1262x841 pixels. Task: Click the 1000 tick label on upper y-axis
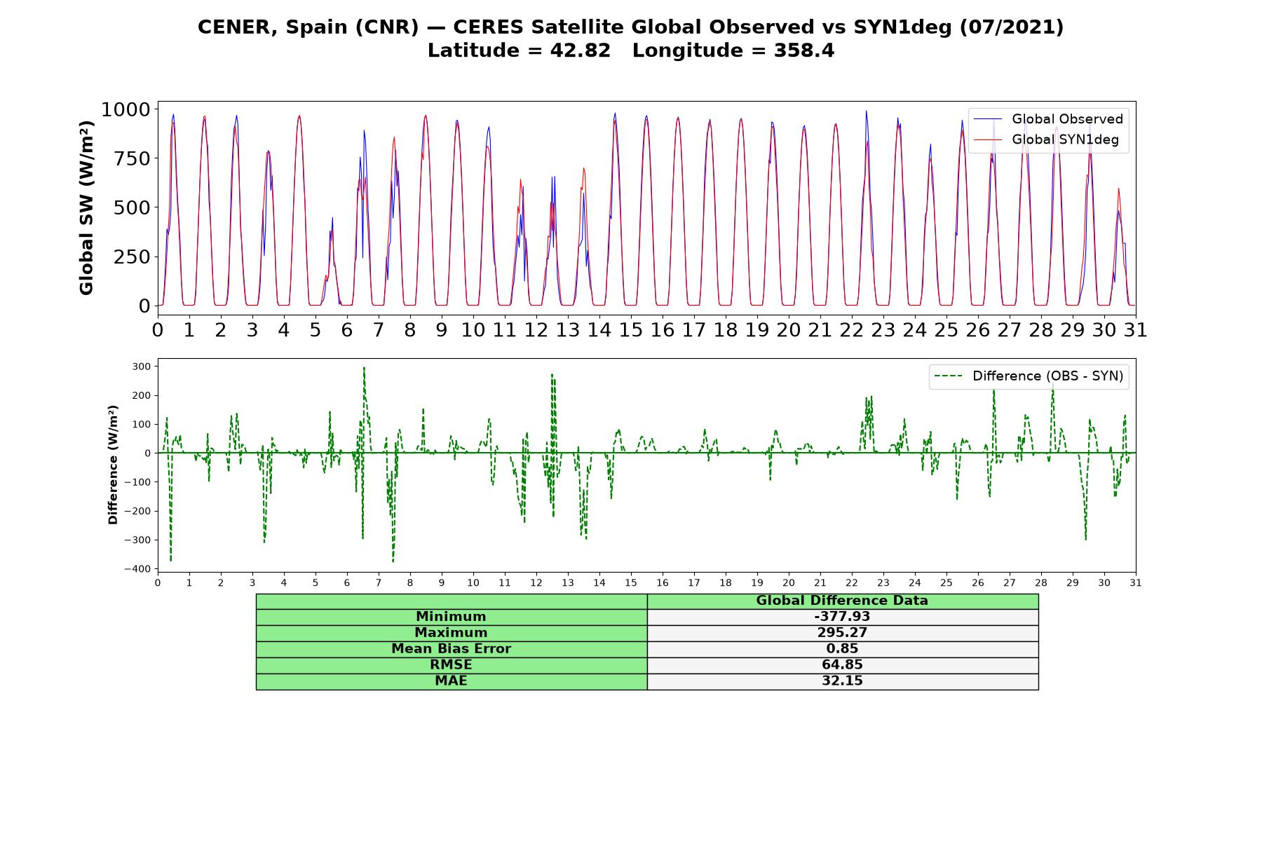coord(125,109)
